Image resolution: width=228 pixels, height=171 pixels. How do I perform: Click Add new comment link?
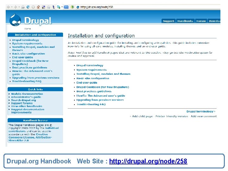point(204,116)
